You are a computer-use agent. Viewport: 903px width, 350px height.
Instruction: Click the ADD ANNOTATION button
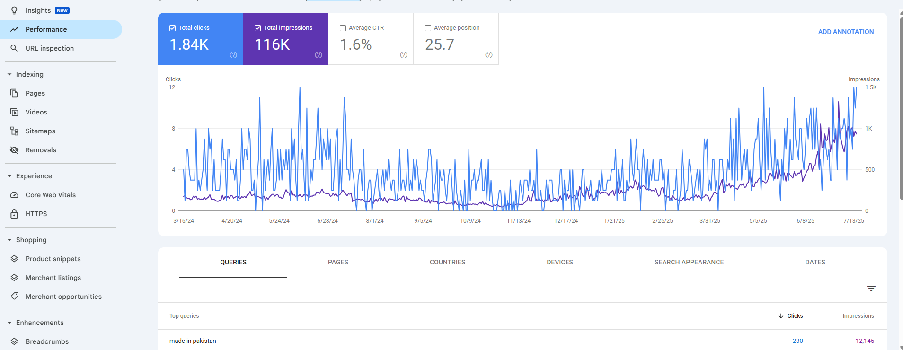pos(846,32)
